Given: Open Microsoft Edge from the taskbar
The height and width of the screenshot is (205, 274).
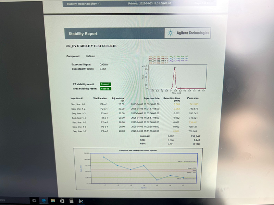Looking at the screenshot, I should [x=44, y=200].
